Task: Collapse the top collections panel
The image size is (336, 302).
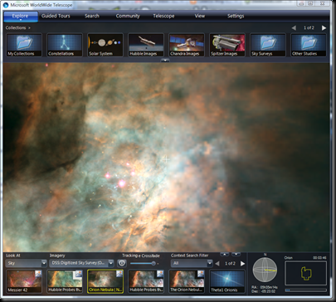Action: (x=165, y=60)
